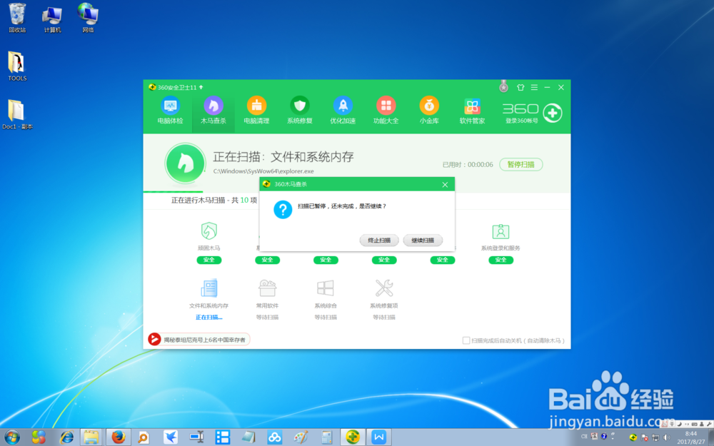
Task: Switch to 360 safeguard taskbar button
Action: 353,437
